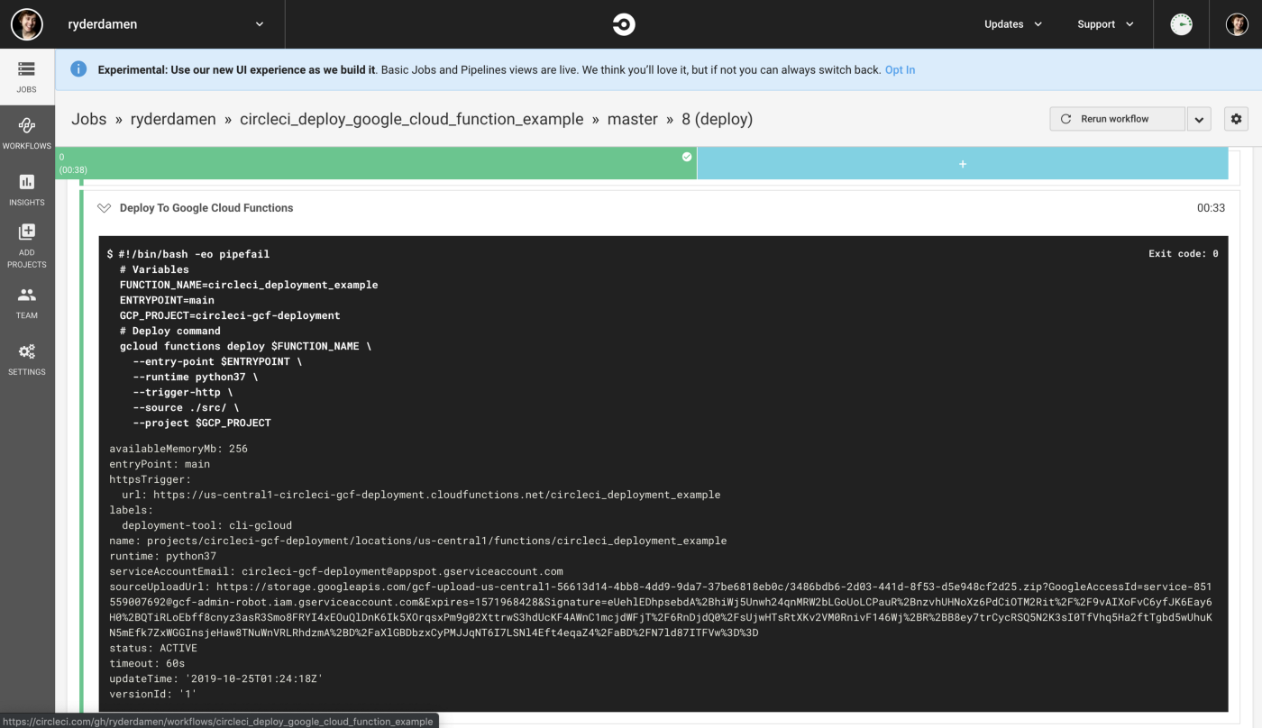Click the GCP_PROJECT variable line

230,315
